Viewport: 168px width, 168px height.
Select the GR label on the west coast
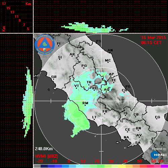coord(54,77)
